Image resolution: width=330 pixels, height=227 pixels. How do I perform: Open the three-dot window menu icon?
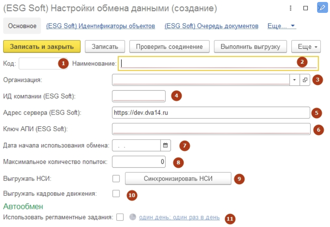(291, 8)
